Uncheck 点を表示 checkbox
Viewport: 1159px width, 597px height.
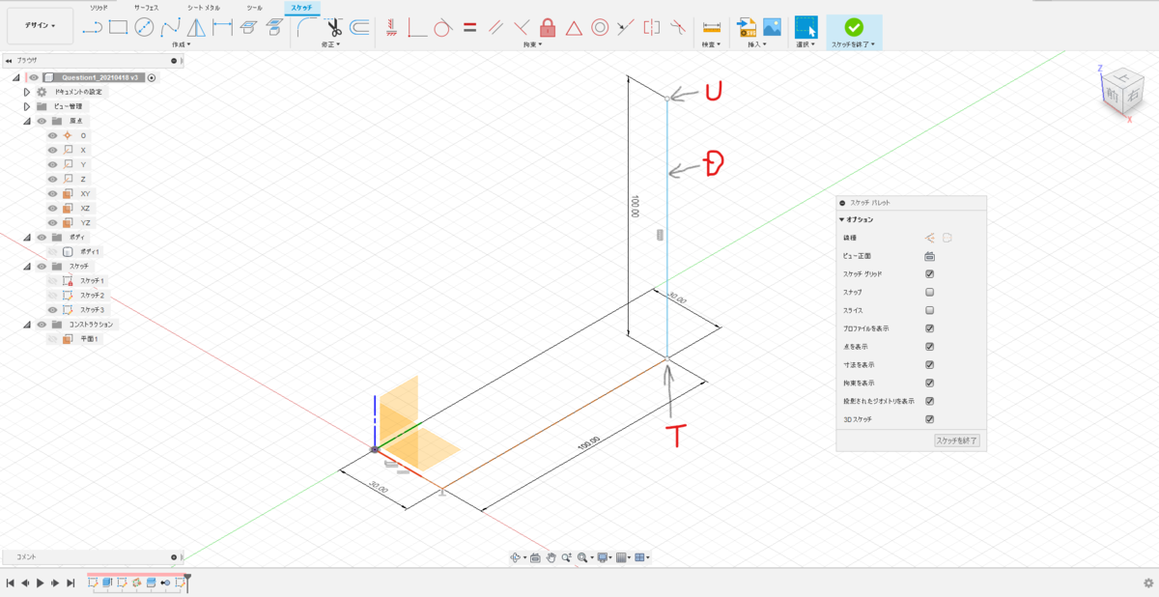click(x=929, y=347)
